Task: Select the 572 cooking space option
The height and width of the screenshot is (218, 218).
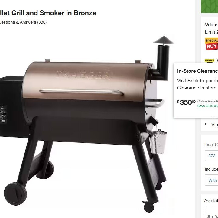Action: point(211,156)
